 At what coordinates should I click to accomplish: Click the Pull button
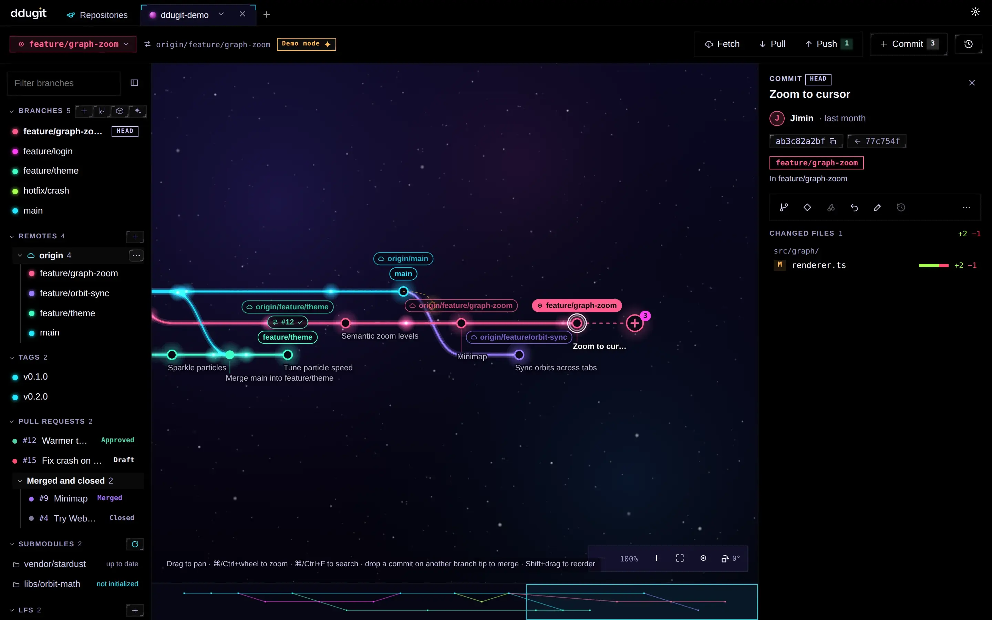pos(772,44)
